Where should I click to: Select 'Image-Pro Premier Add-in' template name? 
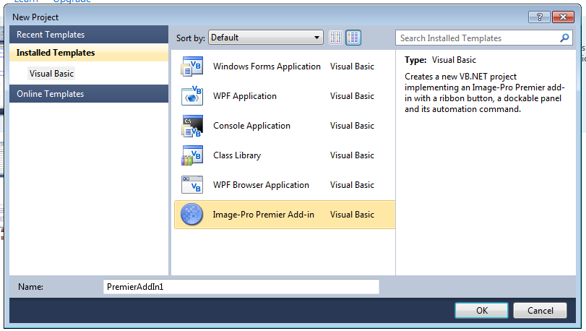(x=264, y=215)
